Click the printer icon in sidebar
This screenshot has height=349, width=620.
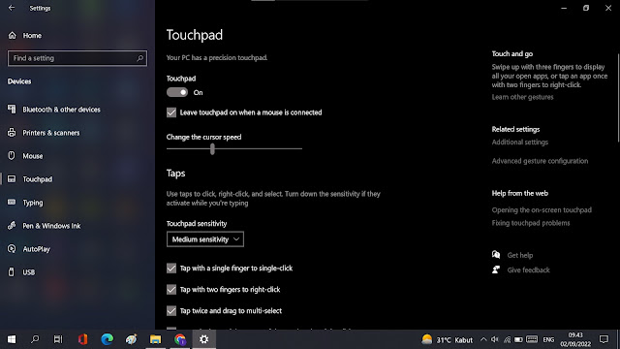pyautogui.click(x=12, y=133)
